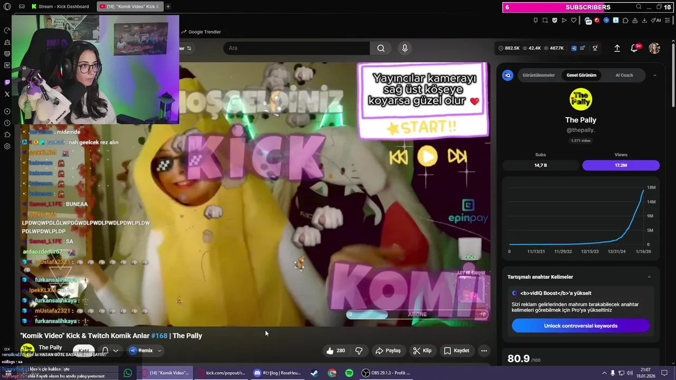The width and height of the screenshot is (676, 380).
Task: Select the "Komik Video" YouTube browser tab
Action: point(130,6)
